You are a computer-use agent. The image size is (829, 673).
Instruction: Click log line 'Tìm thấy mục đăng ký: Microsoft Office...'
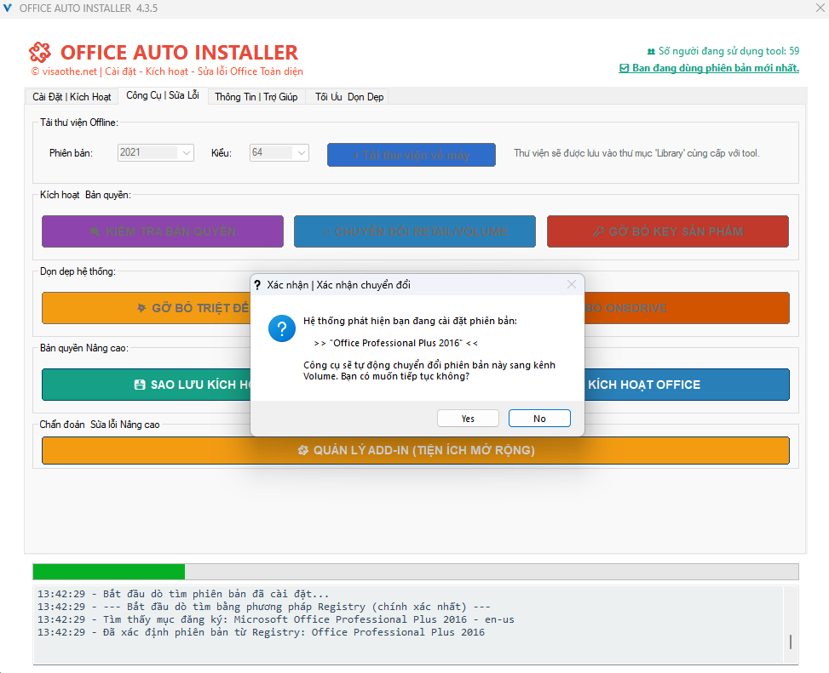(x=275, y=619)
